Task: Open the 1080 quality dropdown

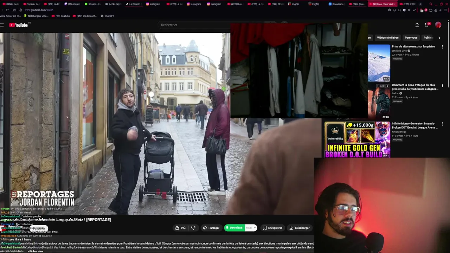Action: (x=251, y=228)
